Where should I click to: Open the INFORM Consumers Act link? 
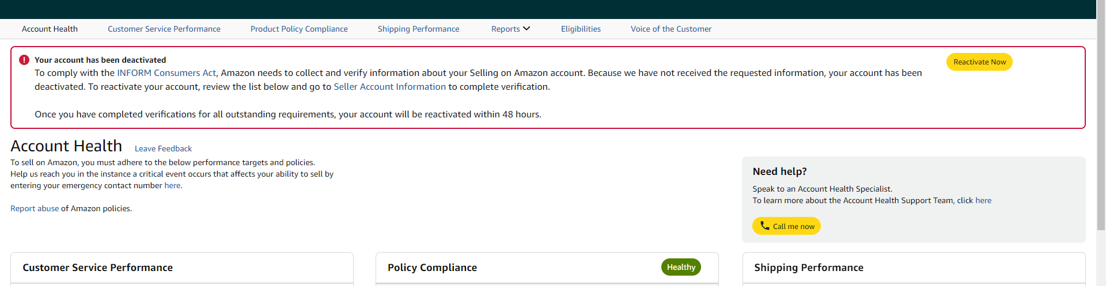point(166,73)
